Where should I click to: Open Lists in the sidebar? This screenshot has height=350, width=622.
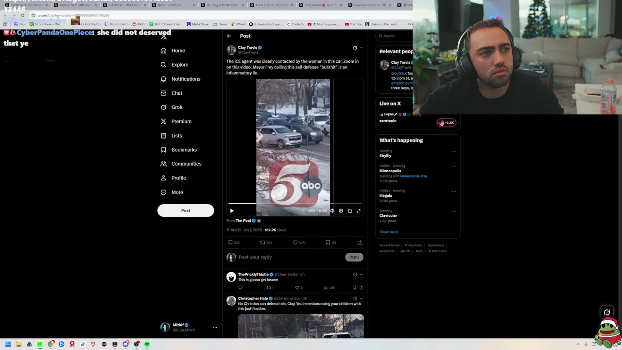[171, 136]
